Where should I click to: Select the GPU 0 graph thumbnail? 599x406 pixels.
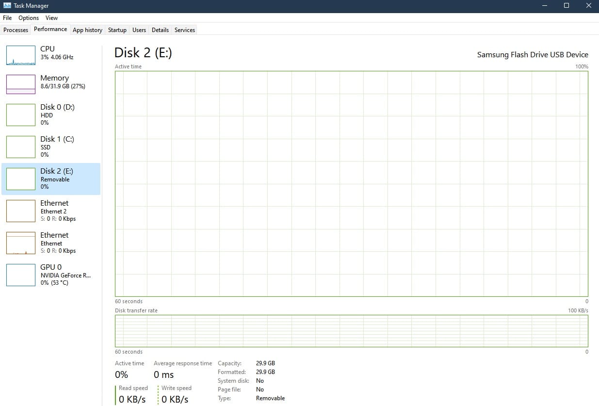[21, 275]
